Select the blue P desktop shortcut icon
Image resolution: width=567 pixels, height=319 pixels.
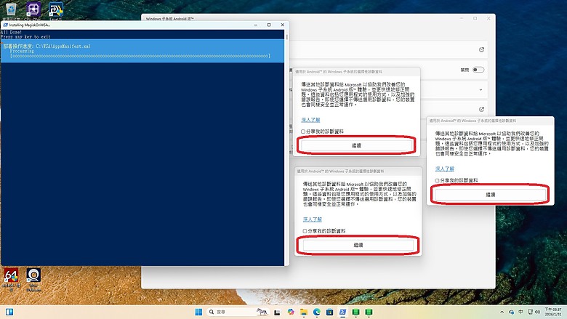click(x=56, y=10)
